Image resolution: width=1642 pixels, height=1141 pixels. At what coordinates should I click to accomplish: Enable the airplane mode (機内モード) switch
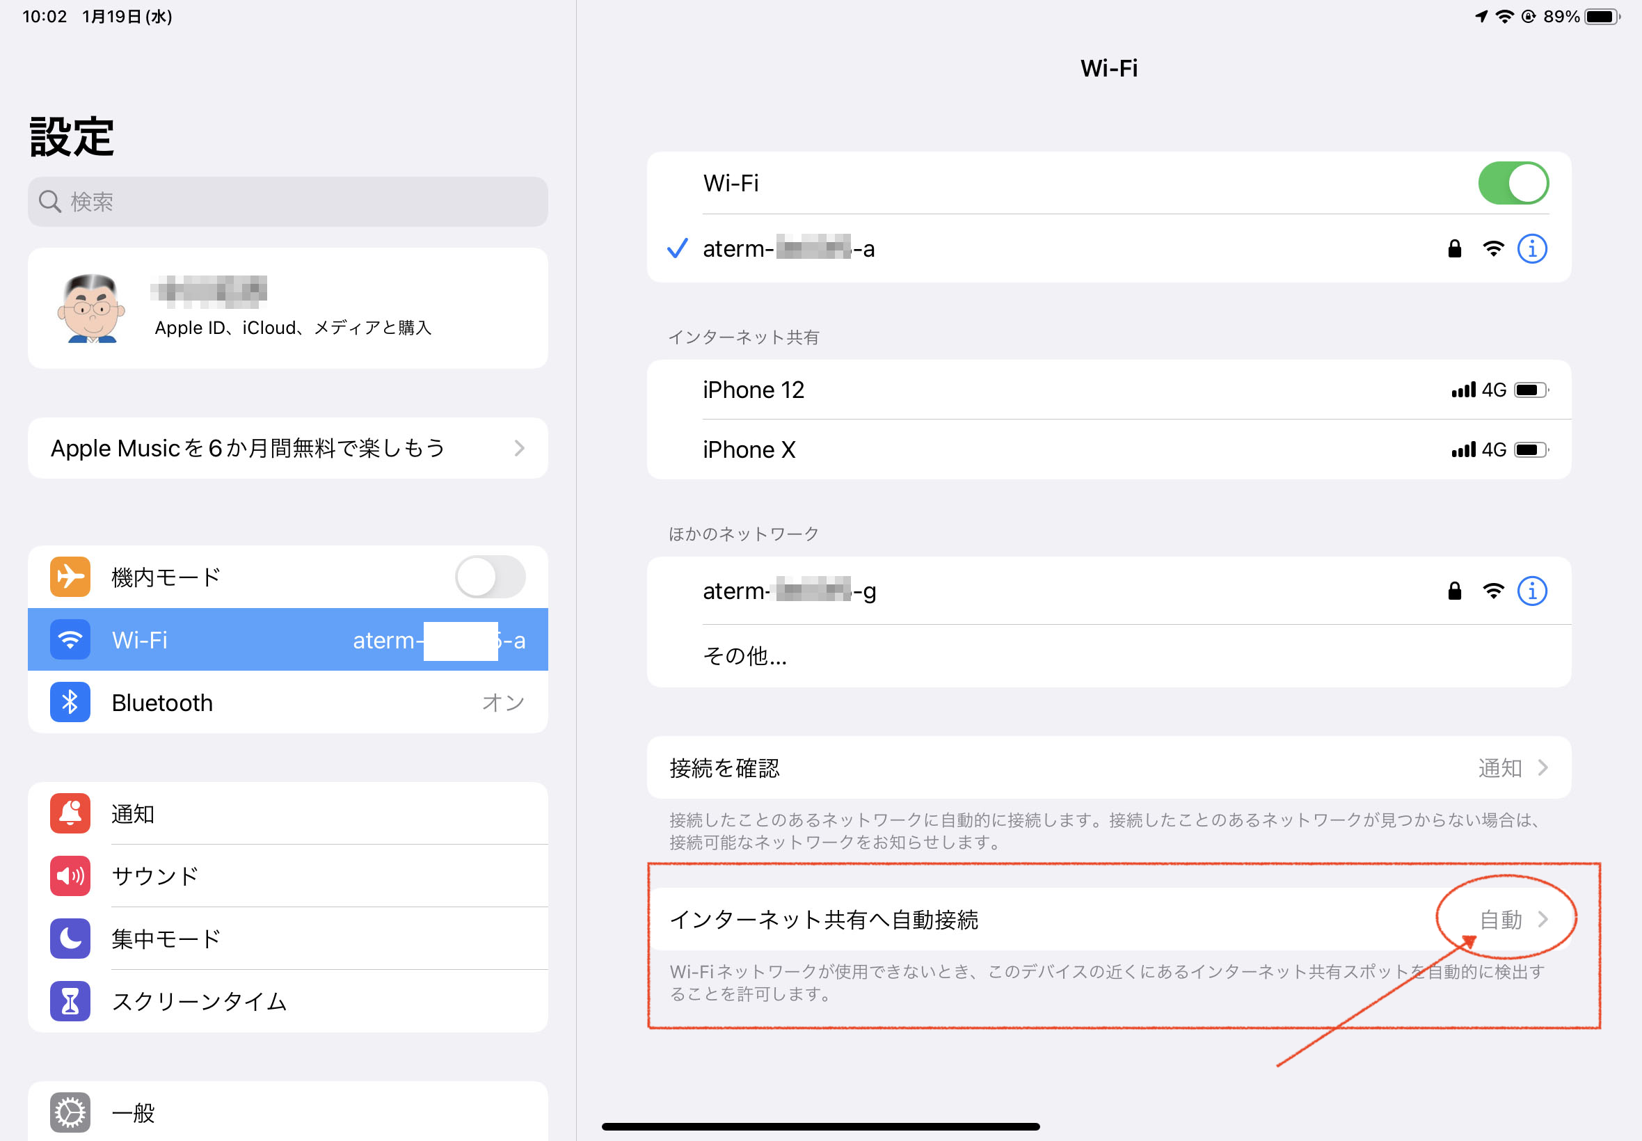click(491, 576)
